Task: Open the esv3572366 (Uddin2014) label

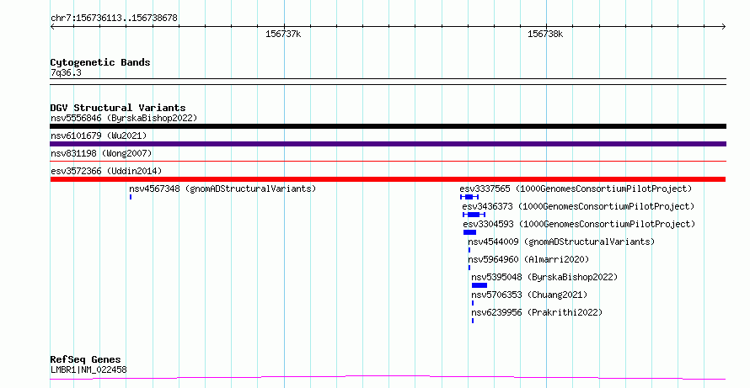Action: pyautogui.click(x=106, y=171)
